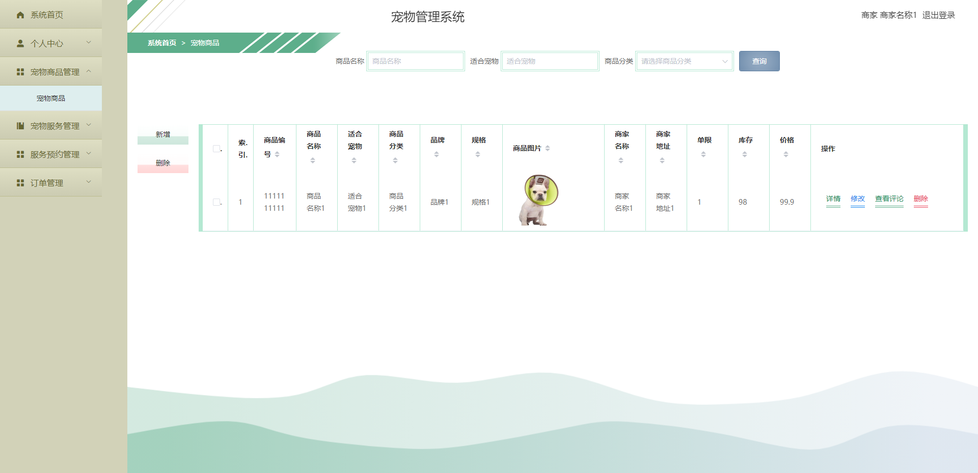This screenshot has width=978, height=473.
Task: Click the 商品名称 search input field
Action: pyautogui.click(x=416, y=61)
